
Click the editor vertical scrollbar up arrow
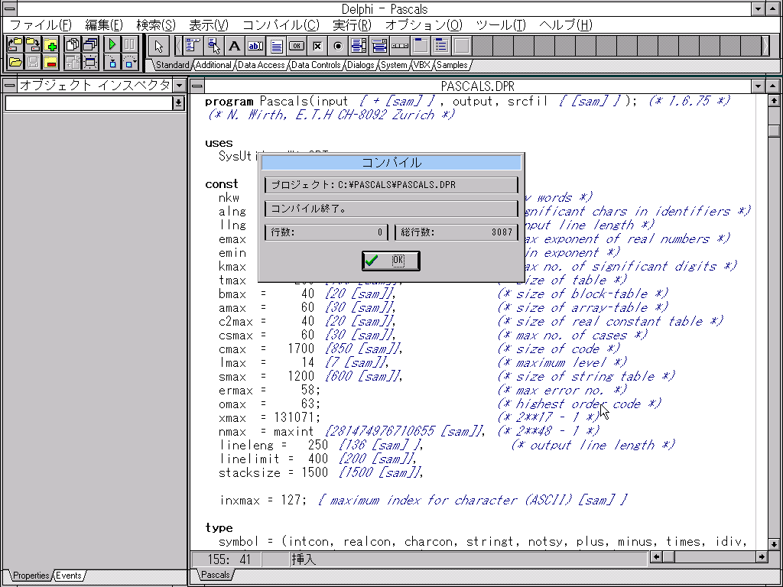tap(774, 100)
